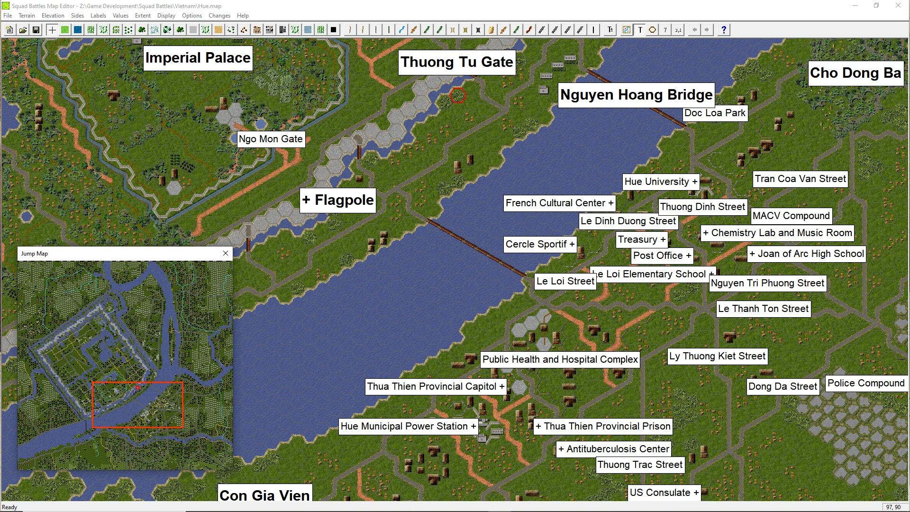This screenshot has height=512, width=910.
Task: Toggle the Jump Map toolbar button
Action: point(627,30)
